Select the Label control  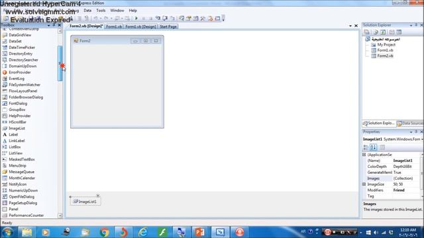(x=13, y=134)
